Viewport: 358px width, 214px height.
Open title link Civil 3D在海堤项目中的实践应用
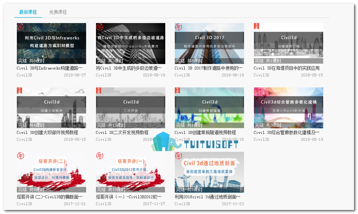287,68
